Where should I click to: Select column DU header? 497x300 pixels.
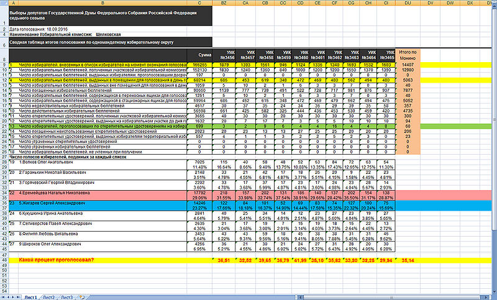tap(408, 3)
